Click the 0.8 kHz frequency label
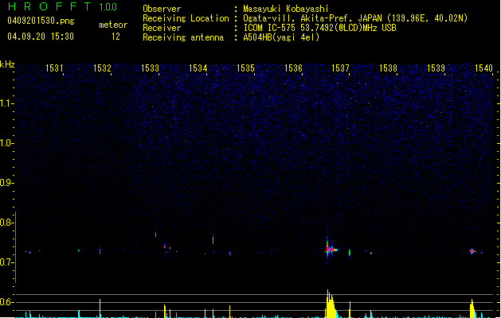501x318 pixels. point(6,223)
